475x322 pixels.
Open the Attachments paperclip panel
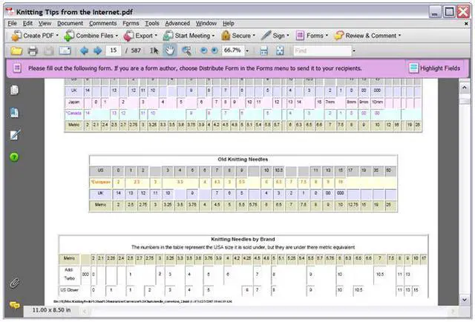pos(14,283)
